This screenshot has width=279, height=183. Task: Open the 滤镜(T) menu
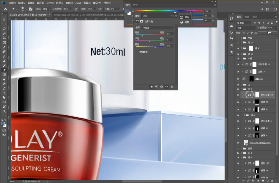click(69, 3)
